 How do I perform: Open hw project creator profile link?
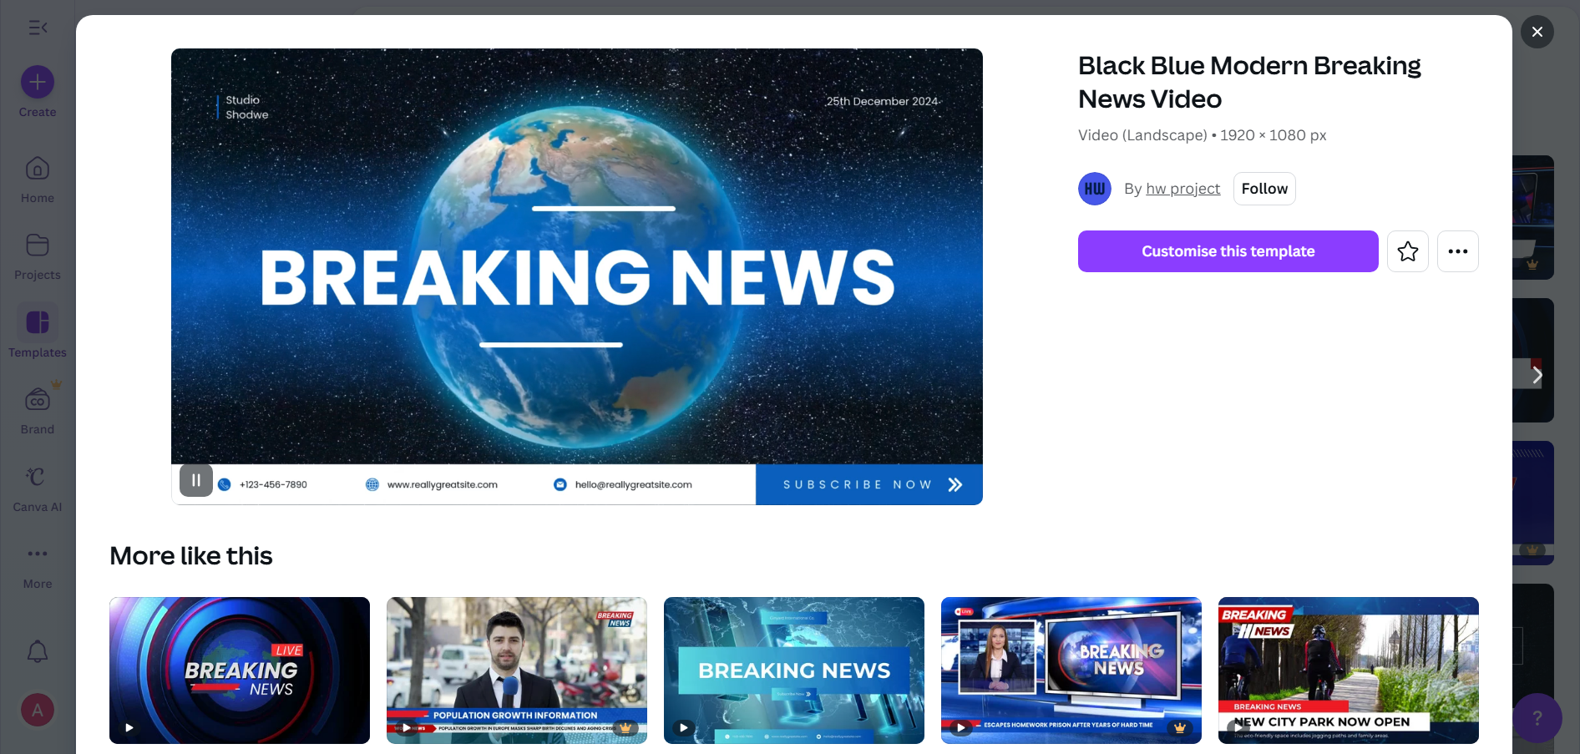pyautogui.click(x=1182, y=189)
